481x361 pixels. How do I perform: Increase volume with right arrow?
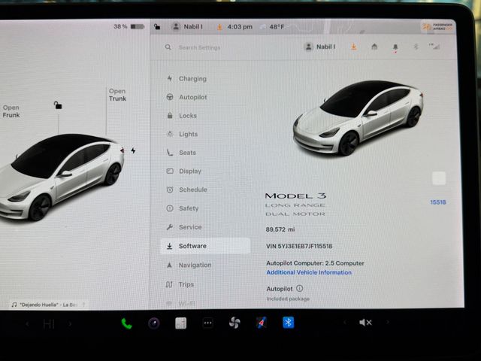tap(388, 322)
